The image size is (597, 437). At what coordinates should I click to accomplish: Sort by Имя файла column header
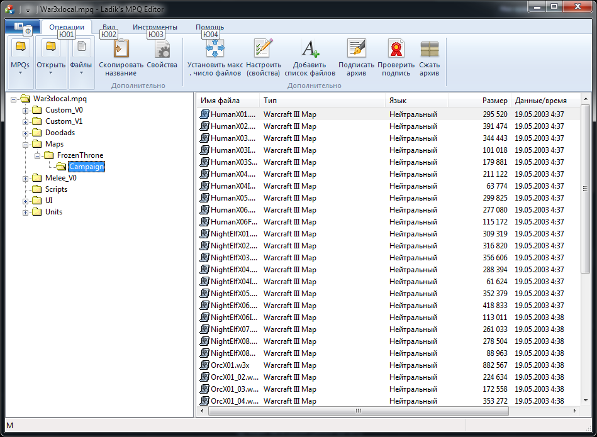point(228,101)
